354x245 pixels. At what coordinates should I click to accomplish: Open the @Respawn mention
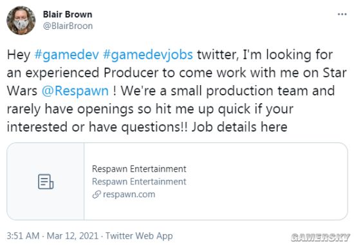[75, 91]
